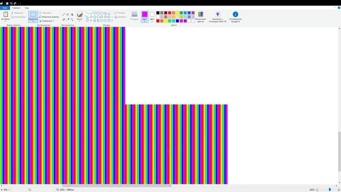This screenshot has height=192, width=341.
Task: Select the Pencil tool
Action: pyautogui.click(x=64, y=14)
